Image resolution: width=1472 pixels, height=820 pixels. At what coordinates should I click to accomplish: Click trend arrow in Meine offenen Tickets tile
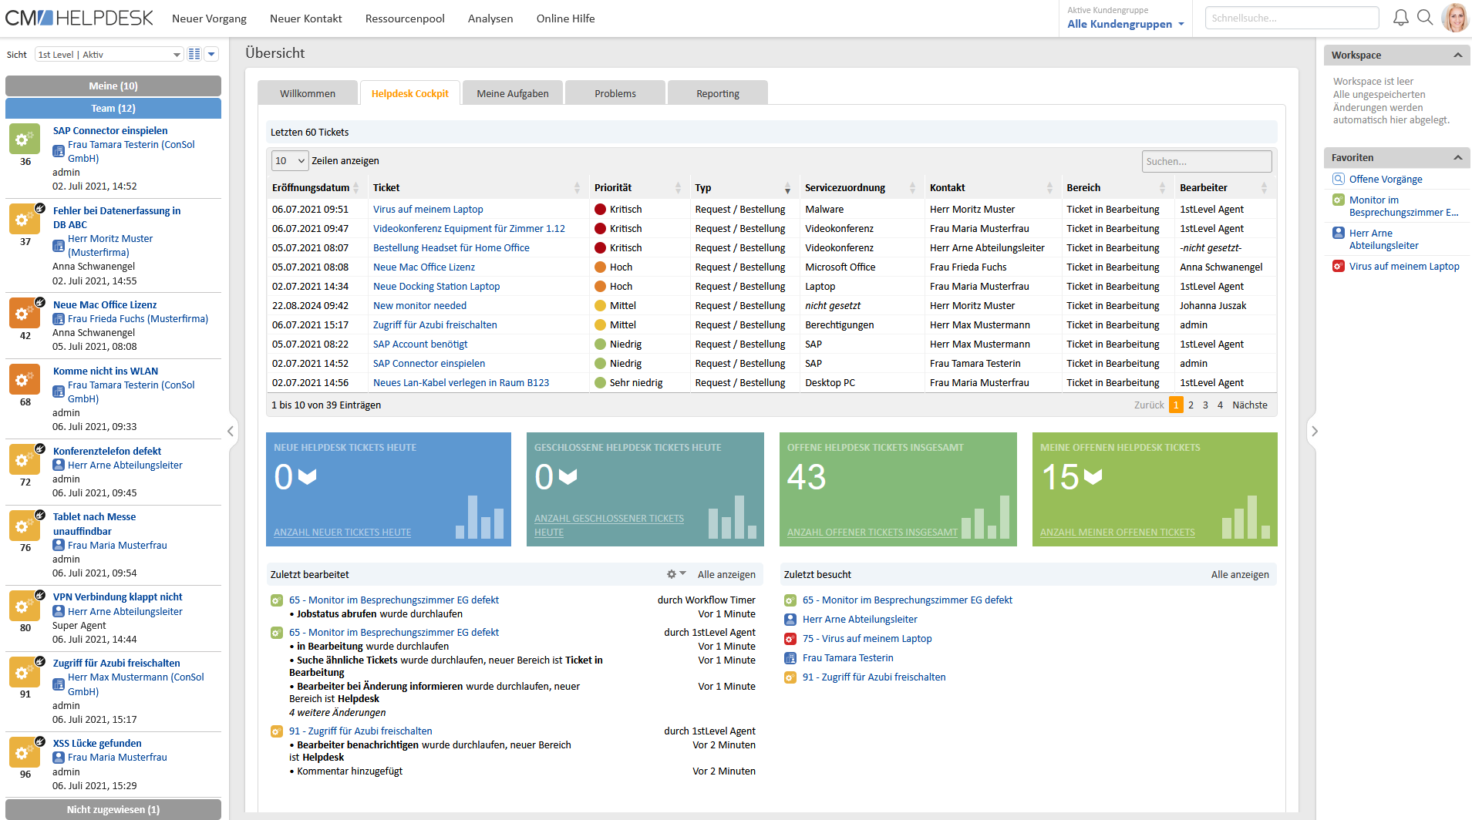1093,477
